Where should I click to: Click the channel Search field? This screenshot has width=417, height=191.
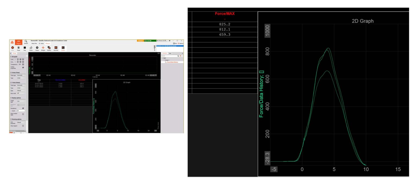pyautogui.click(x=169, y=56)
